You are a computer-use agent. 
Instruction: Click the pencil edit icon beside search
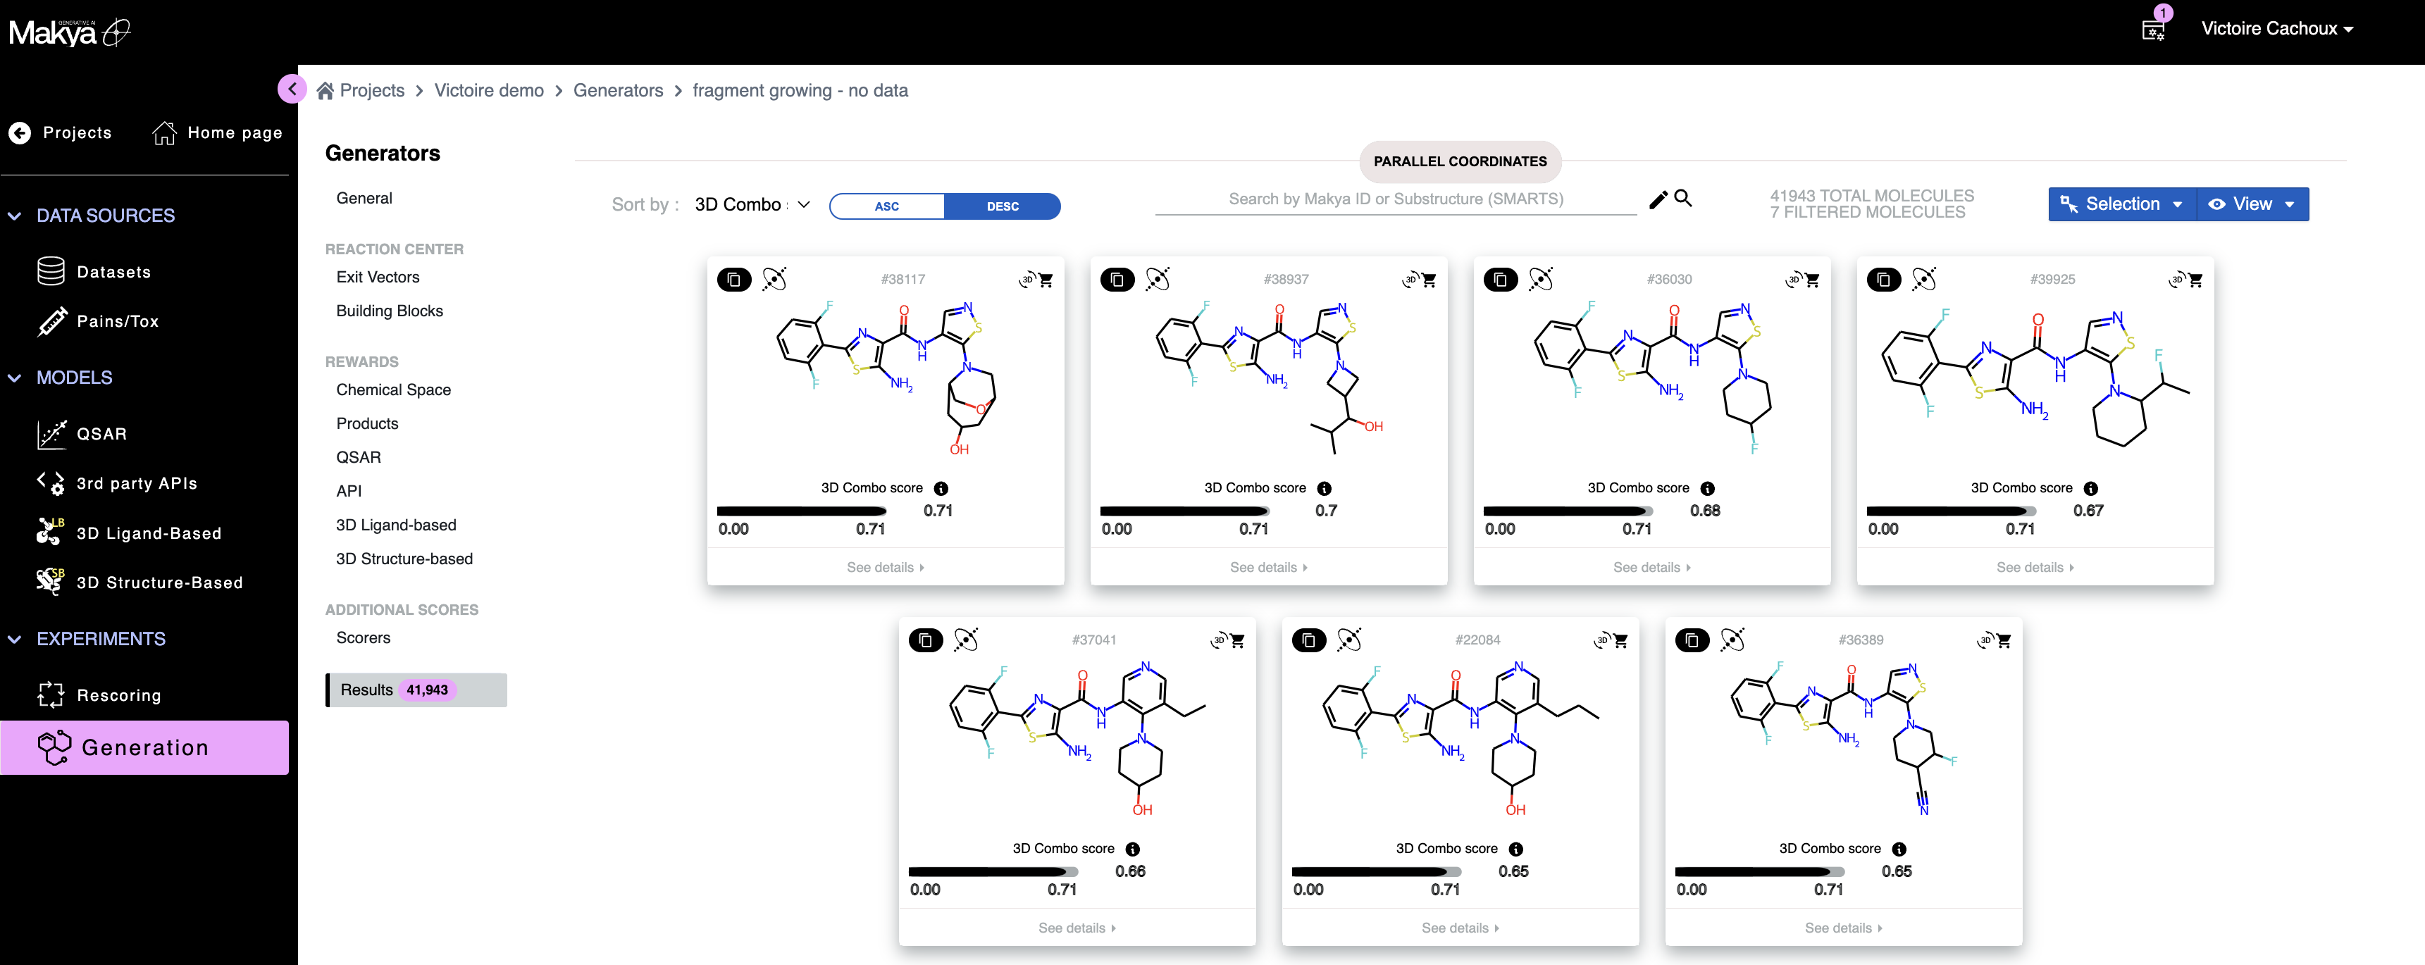(x=1658, y=199)
